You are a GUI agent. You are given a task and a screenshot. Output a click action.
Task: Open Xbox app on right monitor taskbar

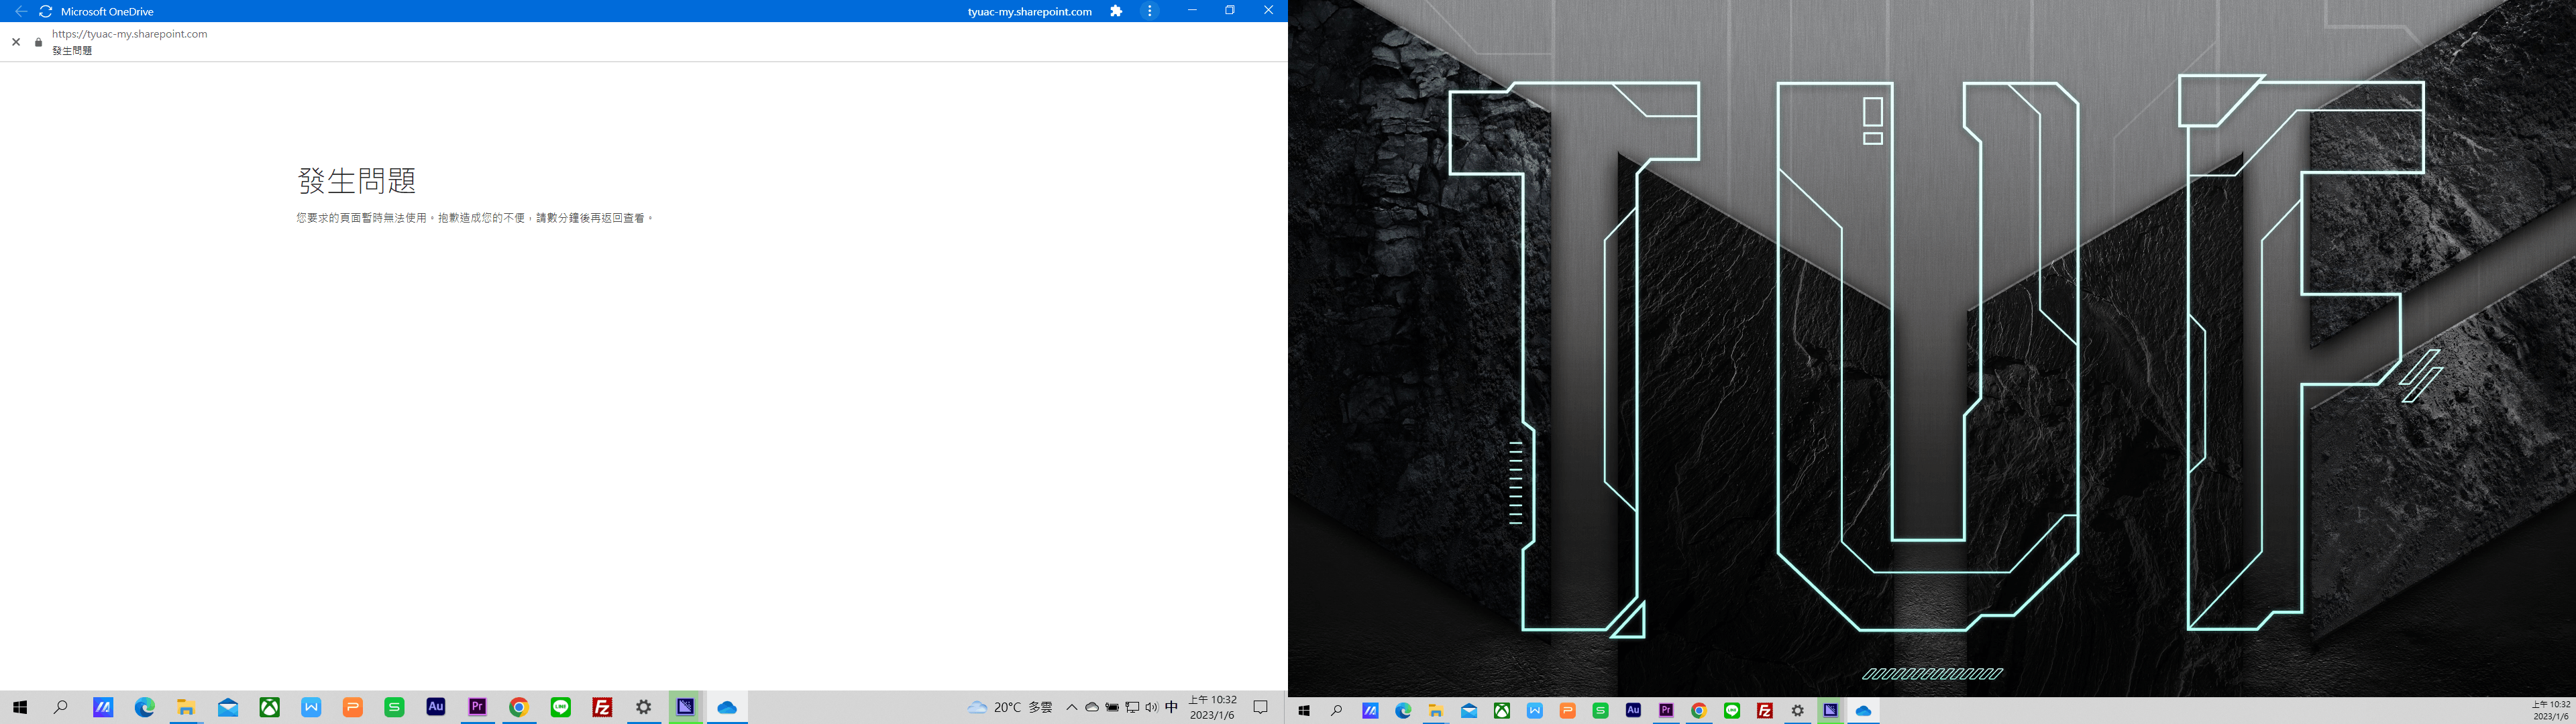click(1502, 711)
